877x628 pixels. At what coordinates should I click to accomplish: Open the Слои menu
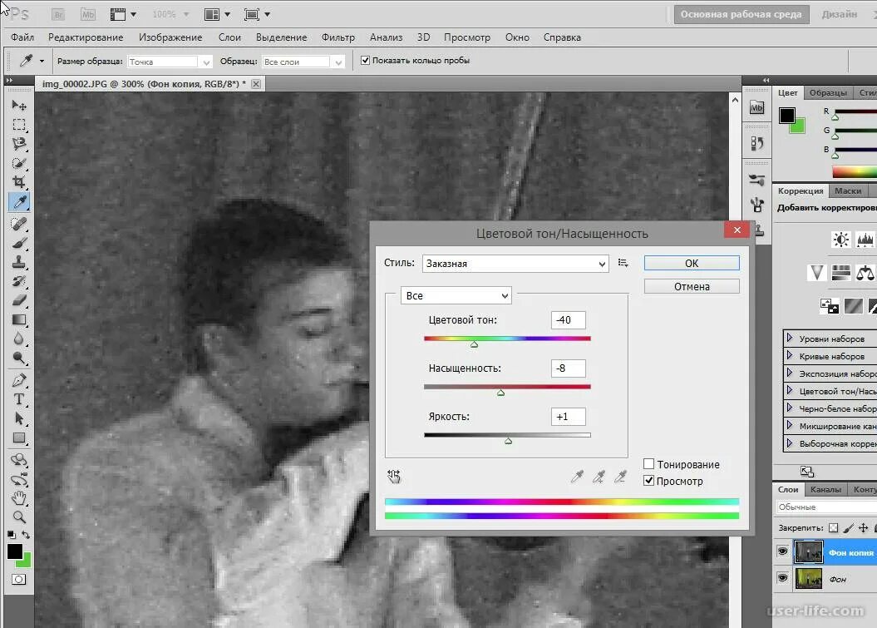pyautogui.click(x=229, y=37)
